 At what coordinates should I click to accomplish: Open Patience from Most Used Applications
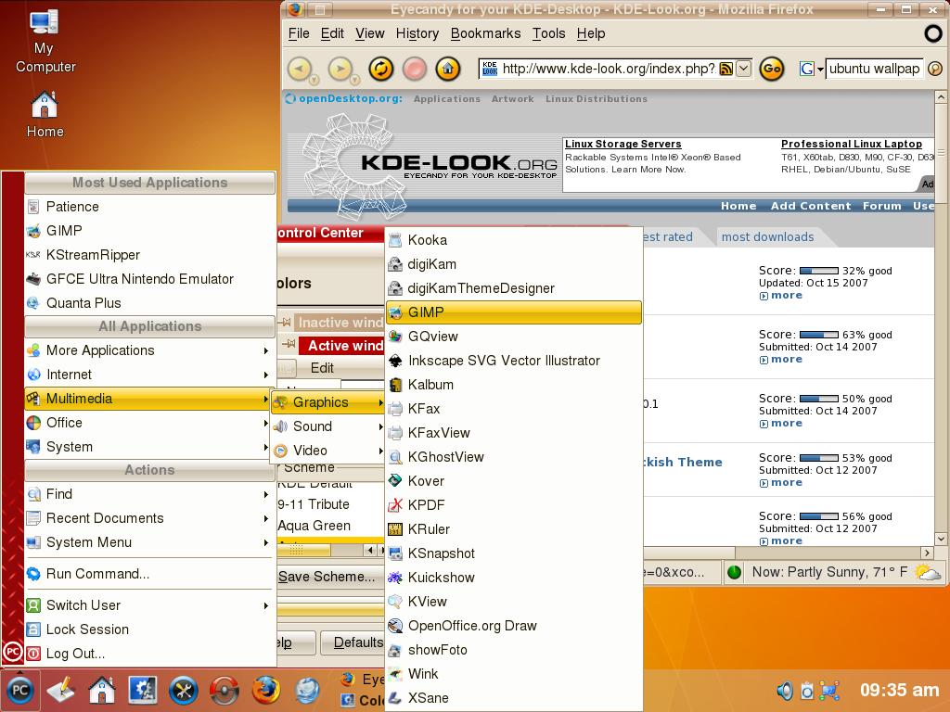tap(149, 207)
